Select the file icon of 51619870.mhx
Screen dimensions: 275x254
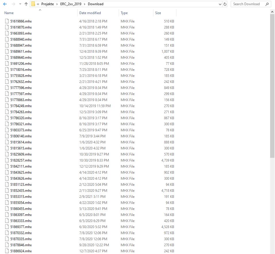[7, 27]
